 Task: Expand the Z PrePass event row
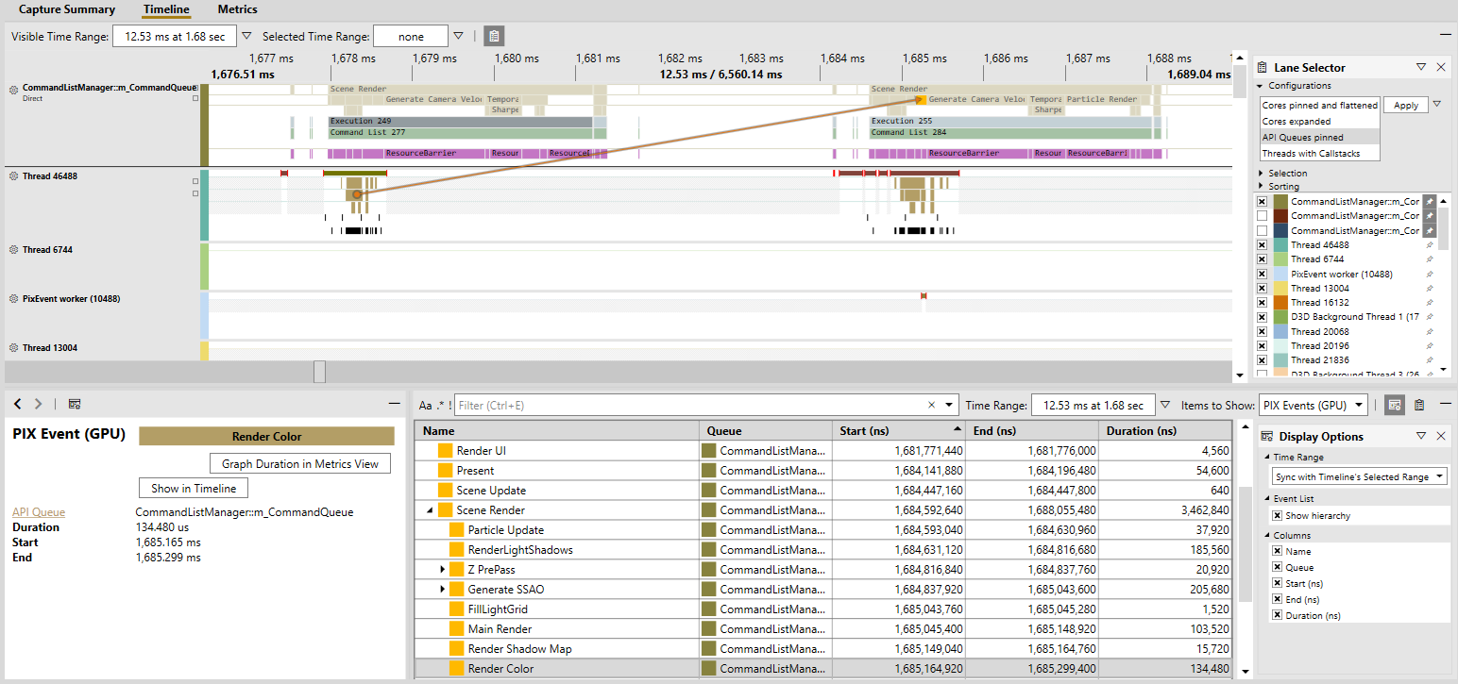click(443, 570)
